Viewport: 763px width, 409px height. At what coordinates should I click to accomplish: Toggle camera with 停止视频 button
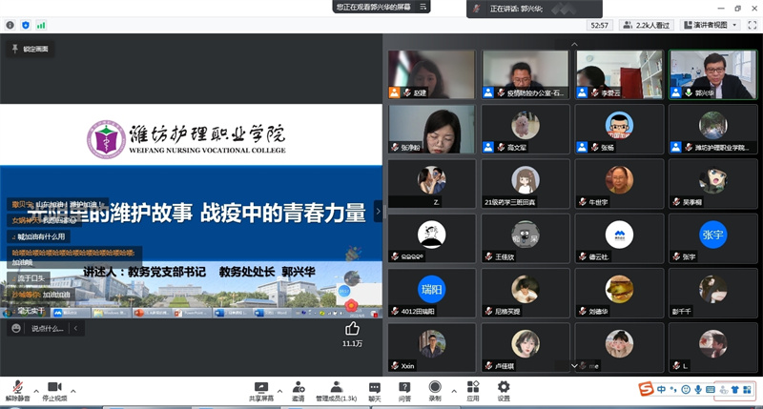click(54, 391)
